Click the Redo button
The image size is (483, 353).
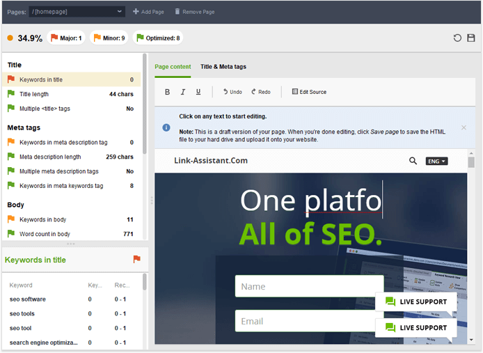point(261,92)
